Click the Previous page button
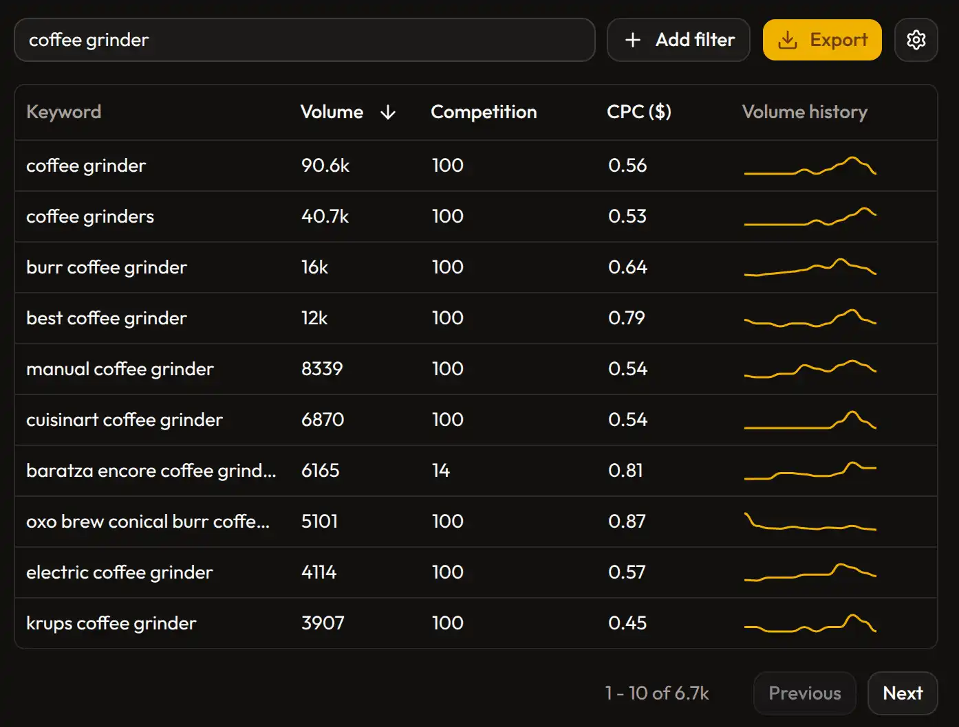This screenshot has width=959, height=727. (804, 693)
